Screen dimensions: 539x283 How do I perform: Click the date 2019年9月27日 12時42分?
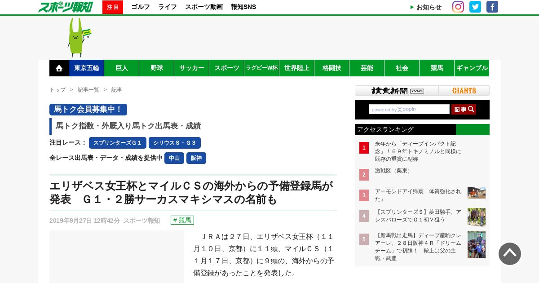[84, 221]
